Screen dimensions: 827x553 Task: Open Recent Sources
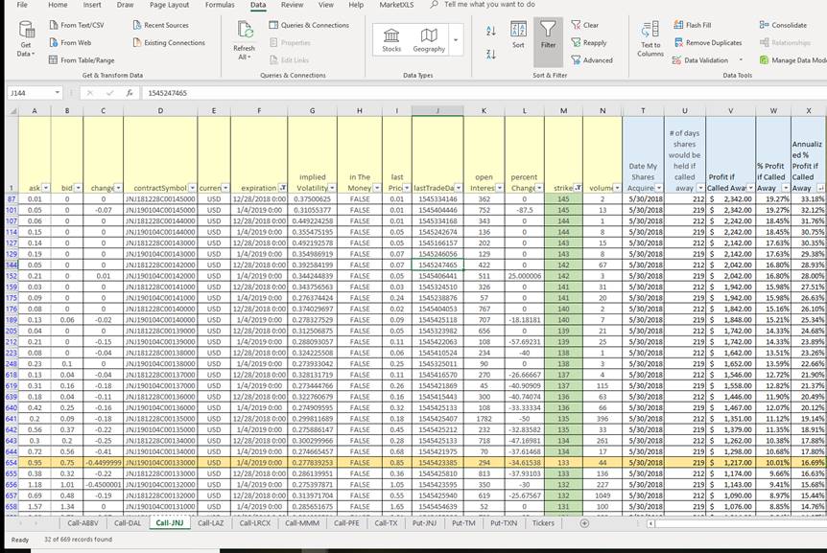point(161,25)
